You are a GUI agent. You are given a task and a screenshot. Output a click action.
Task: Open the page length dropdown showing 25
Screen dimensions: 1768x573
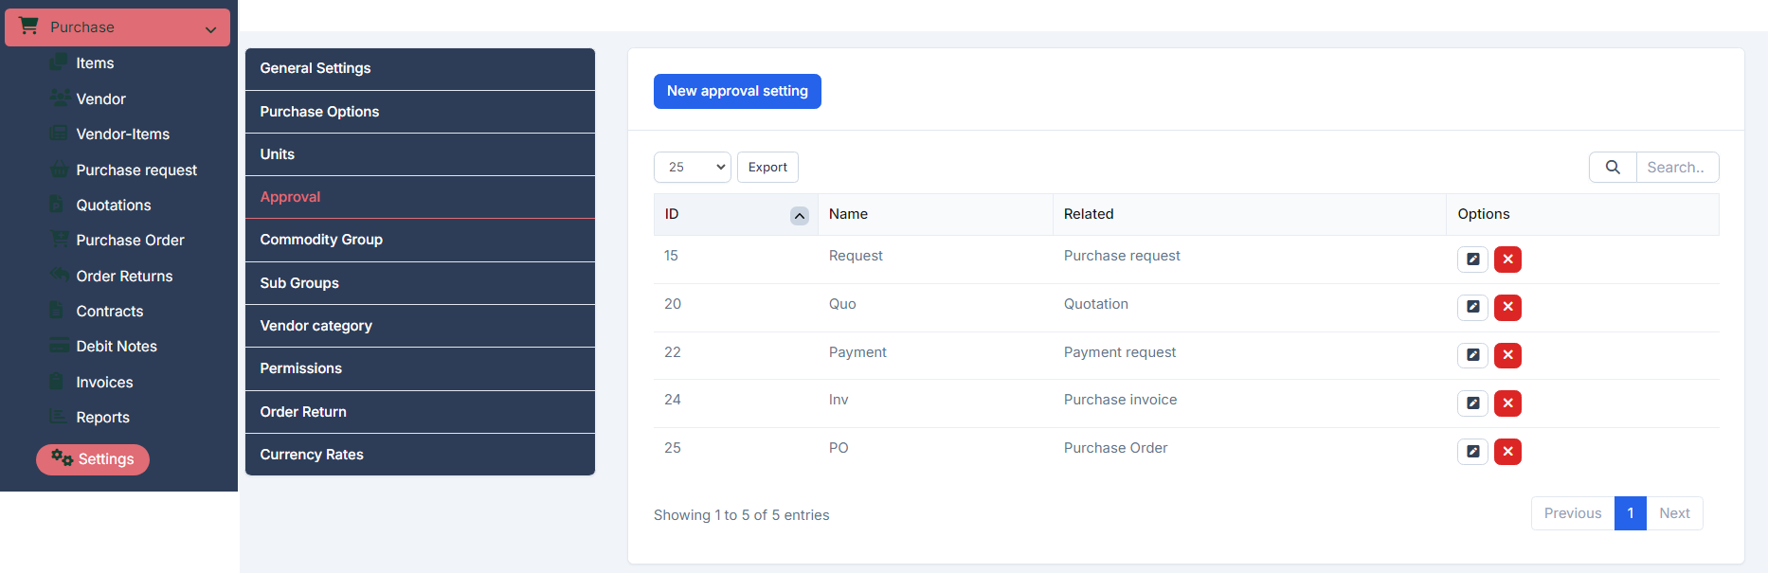click(x=692, y=168)
